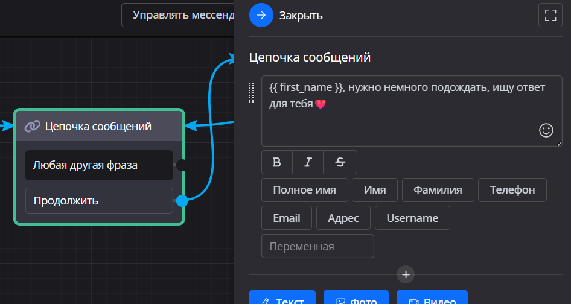Click the blue Продолжить output connector
The width and height of the screenshot is (571, 304).
[182, 200]
